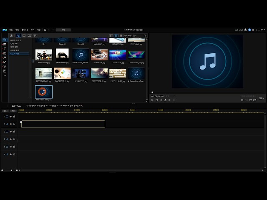Open the Effects Room fx icon

[5, 57]
